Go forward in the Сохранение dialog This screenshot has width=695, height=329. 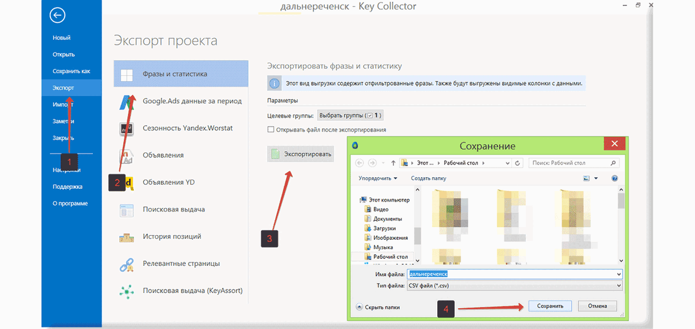(x=374, y=163)
